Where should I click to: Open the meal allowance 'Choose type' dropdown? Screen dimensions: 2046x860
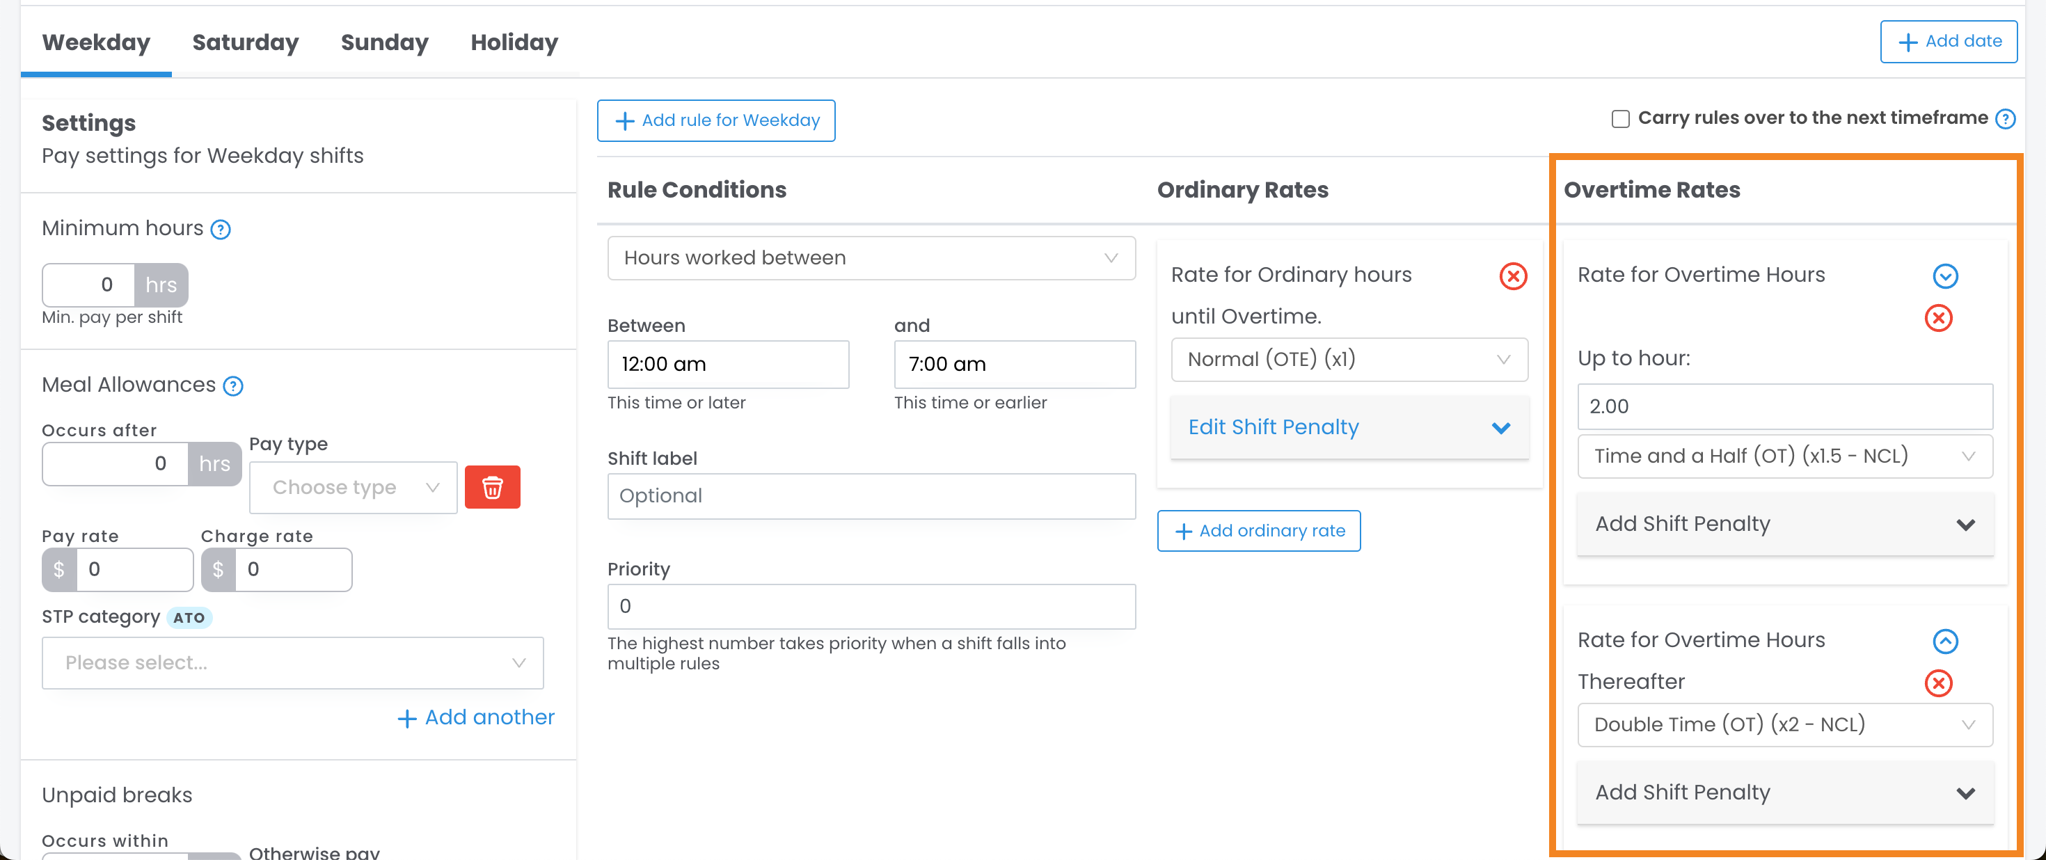[353, 488]
